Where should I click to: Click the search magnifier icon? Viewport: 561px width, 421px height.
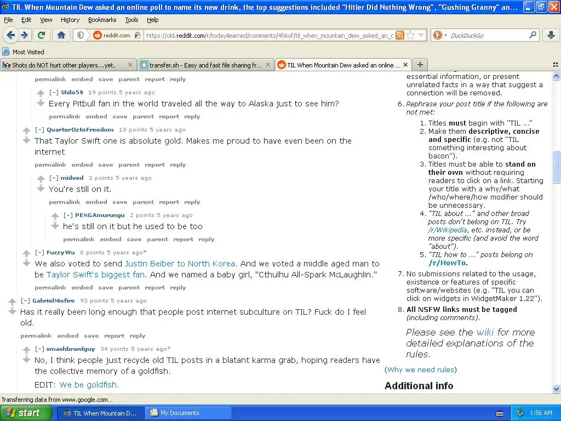pyautogui.click(x=533, y=35)
